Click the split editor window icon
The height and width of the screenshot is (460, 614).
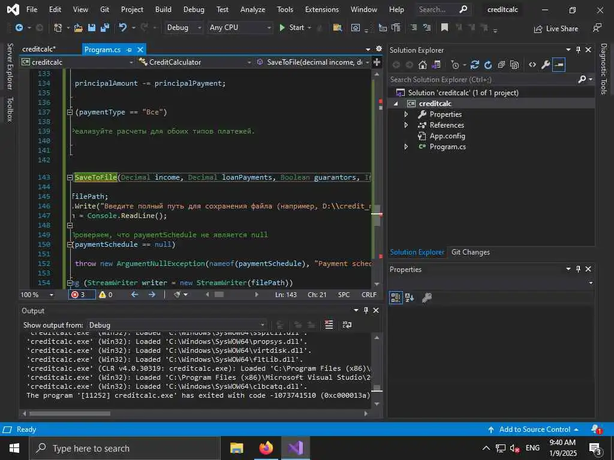click(x=377, y=62)
